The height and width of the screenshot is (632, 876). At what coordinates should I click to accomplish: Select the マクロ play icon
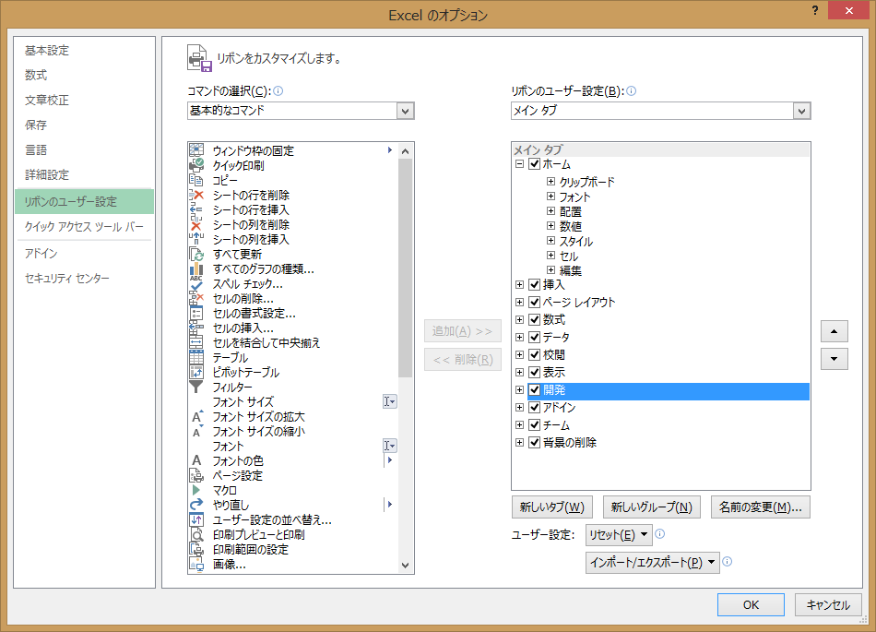coord(196,491)
